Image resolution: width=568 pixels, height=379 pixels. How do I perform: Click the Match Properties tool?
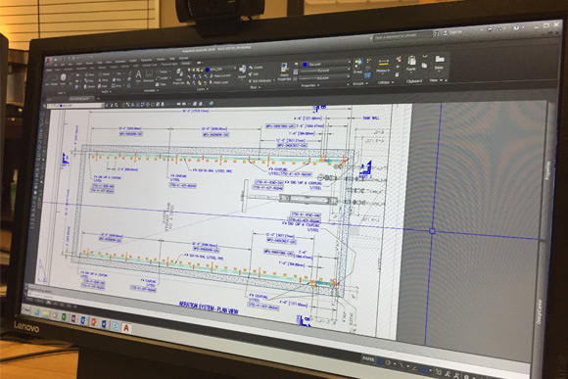(x=285, y=71)
